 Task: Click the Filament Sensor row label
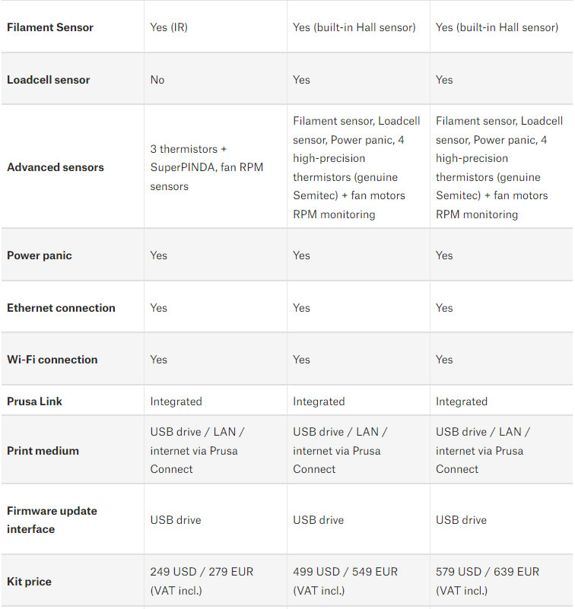coord(50,27)
